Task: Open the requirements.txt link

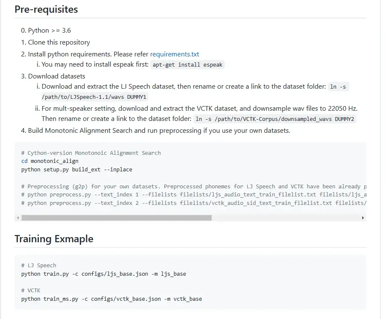Action: (174, 54)
